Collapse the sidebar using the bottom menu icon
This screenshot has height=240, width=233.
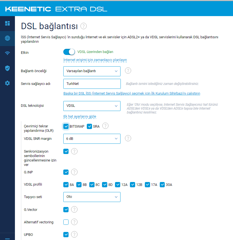7,239
